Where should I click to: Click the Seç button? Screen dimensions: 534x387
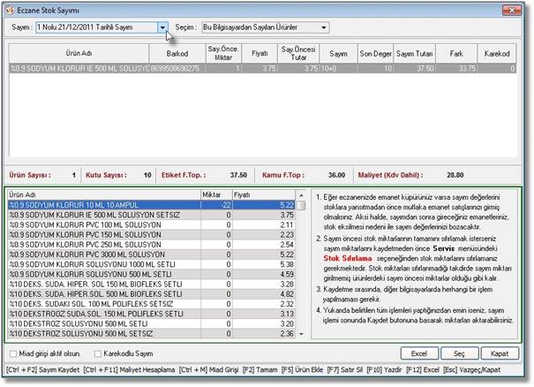coord(460,353)
